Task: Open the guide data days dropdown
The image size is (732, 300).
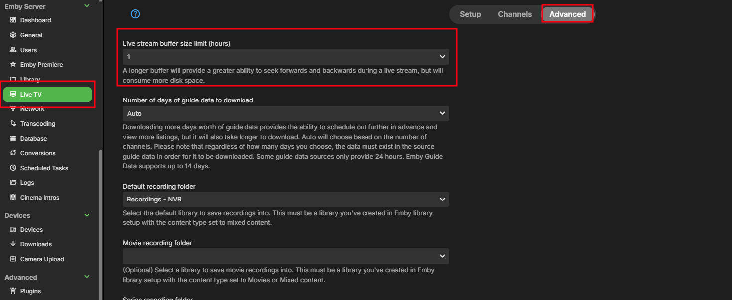Action: 285,113
